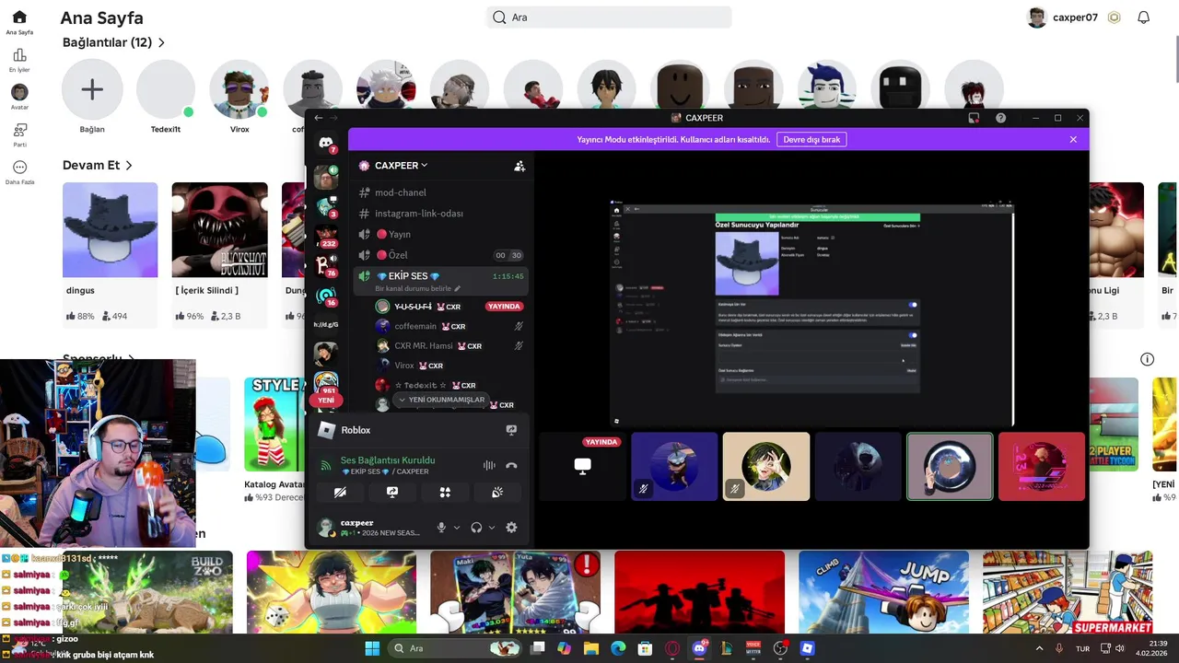Open Sponsorlu info icon on Roblox page

1147,359
